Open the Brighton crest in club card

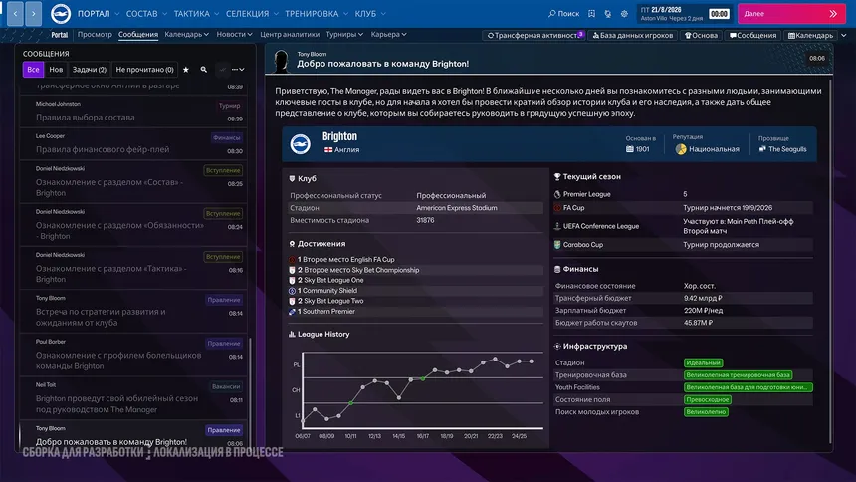point(301,143)
